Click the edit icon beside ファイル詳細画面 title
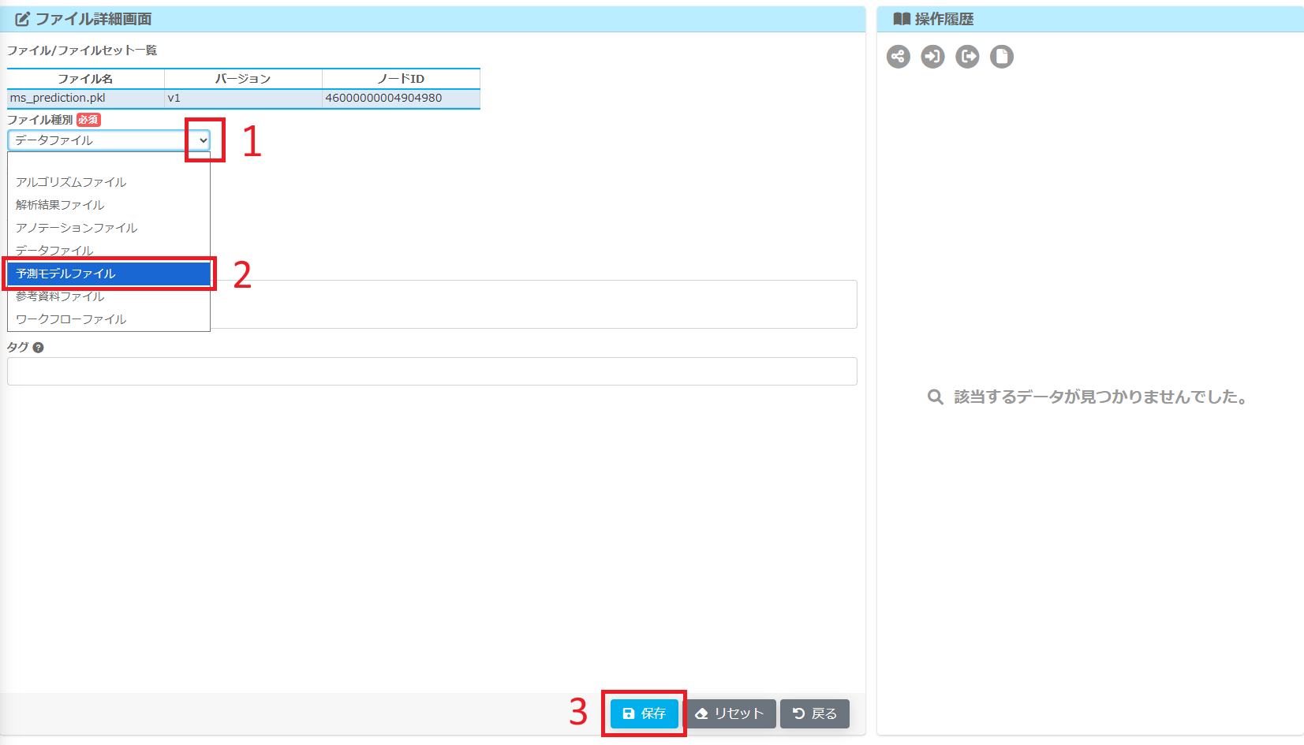Screen dimensions: 1304x745 click(22, 19)
